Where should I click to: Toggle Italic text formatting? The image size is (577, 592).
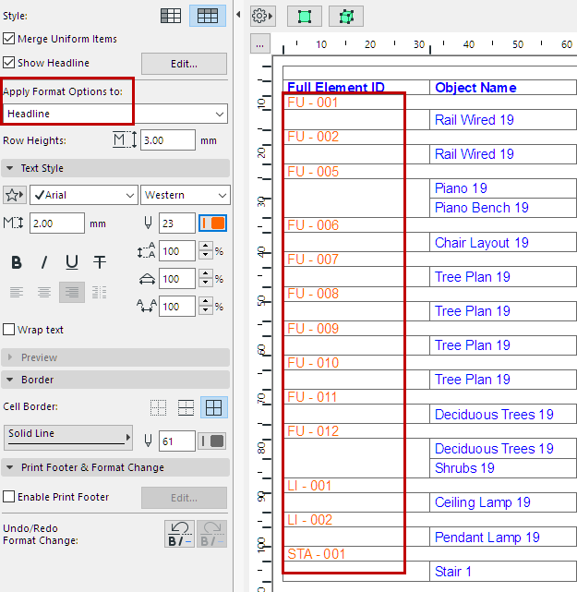coord(44,261)
